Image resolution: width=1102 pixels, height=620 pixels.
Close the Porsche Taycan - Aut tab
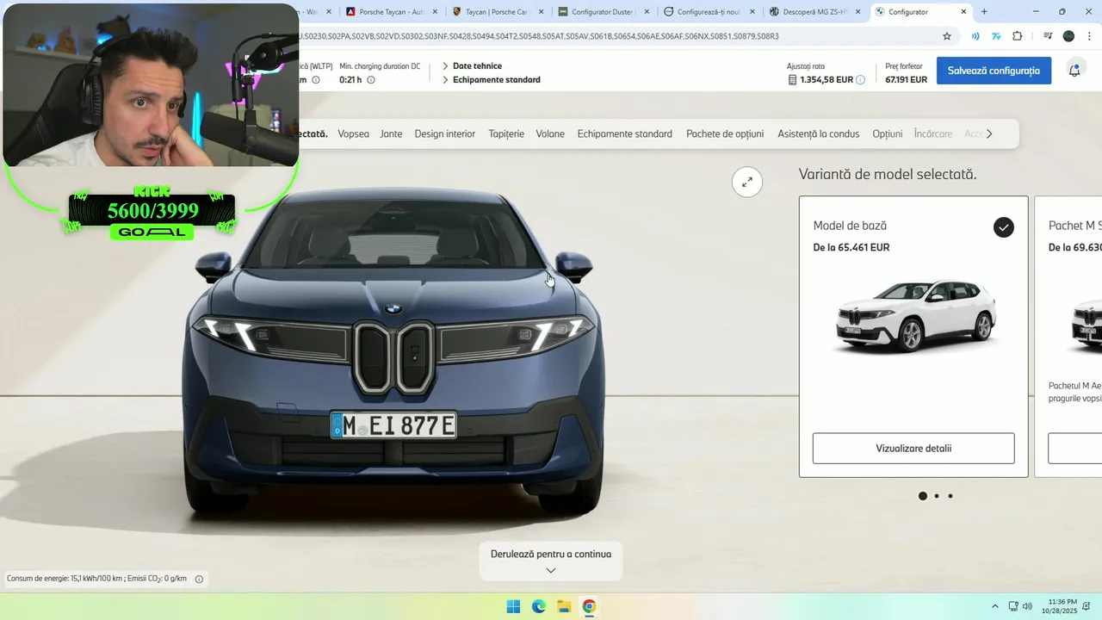436,12
